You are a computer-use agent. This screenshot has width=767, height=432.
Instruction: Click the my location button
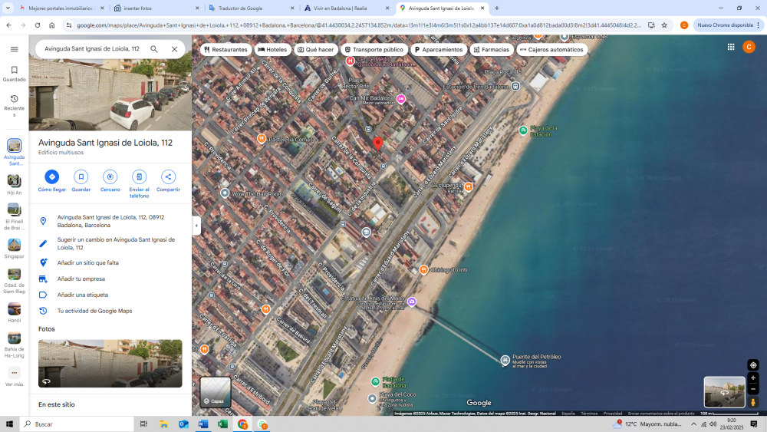coord(753,365)
